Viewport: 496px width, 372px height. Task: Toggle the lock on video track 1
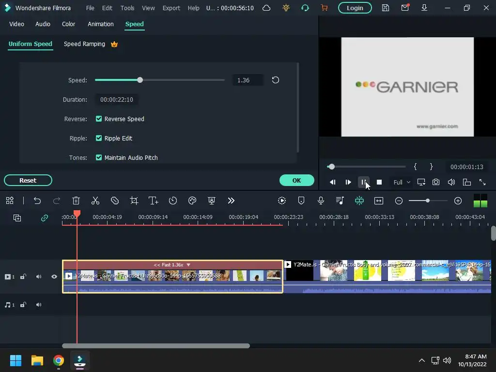pyautogui.click(x=23, y=277)
